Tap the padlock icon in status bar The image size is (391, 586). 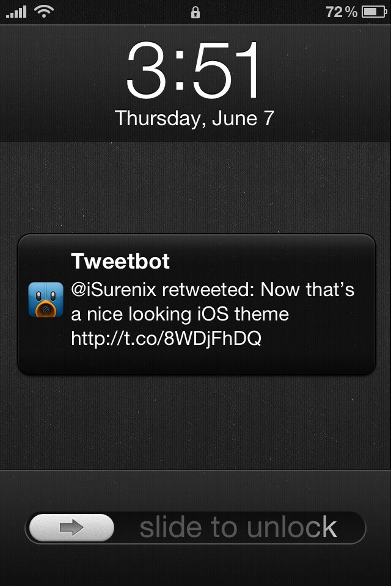(195, 12)
